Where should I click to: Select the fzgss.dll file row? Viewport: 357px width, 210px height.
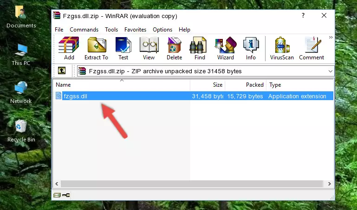click(x=194, y=96)
